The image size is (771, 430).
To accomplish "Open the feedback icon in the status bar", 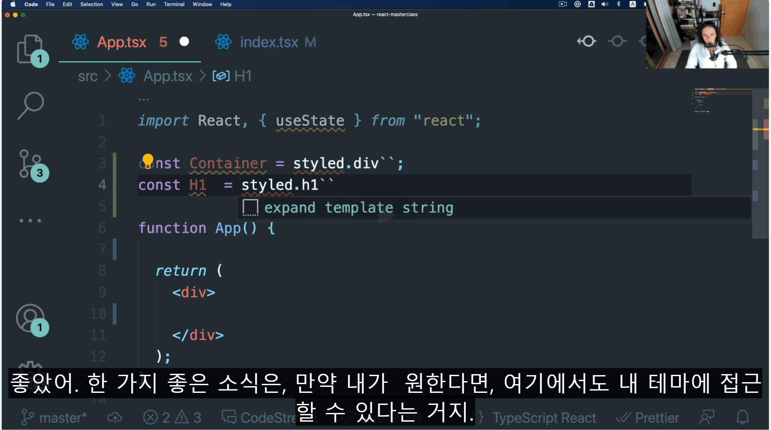I will click(x=707, y=417).
